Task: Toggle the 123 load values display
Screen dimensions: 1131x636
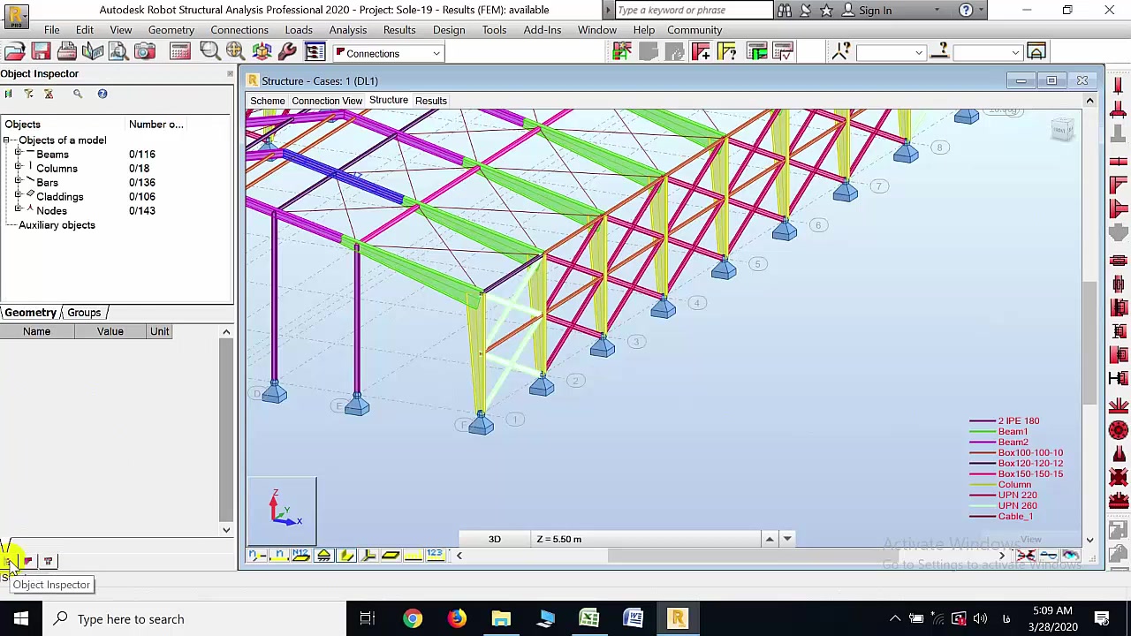Action: click(435, 555)
